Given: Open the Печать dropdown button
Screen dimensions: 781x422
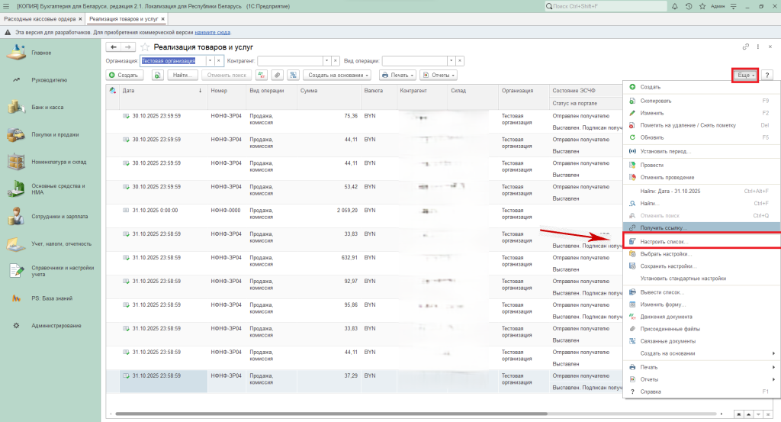Looking at the screenshot, I should point(397,75).
